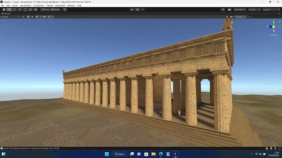Open the AltspaceVR menu
The height and width of the screenshot is (158, 282).
60,6
